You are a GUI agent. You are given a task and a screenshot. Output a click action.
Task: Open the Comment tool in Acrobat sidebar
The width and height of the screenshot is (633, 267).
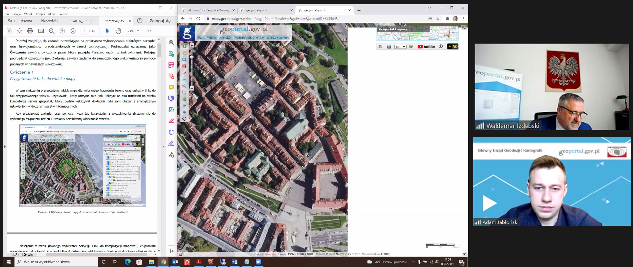tap(171, 87)
